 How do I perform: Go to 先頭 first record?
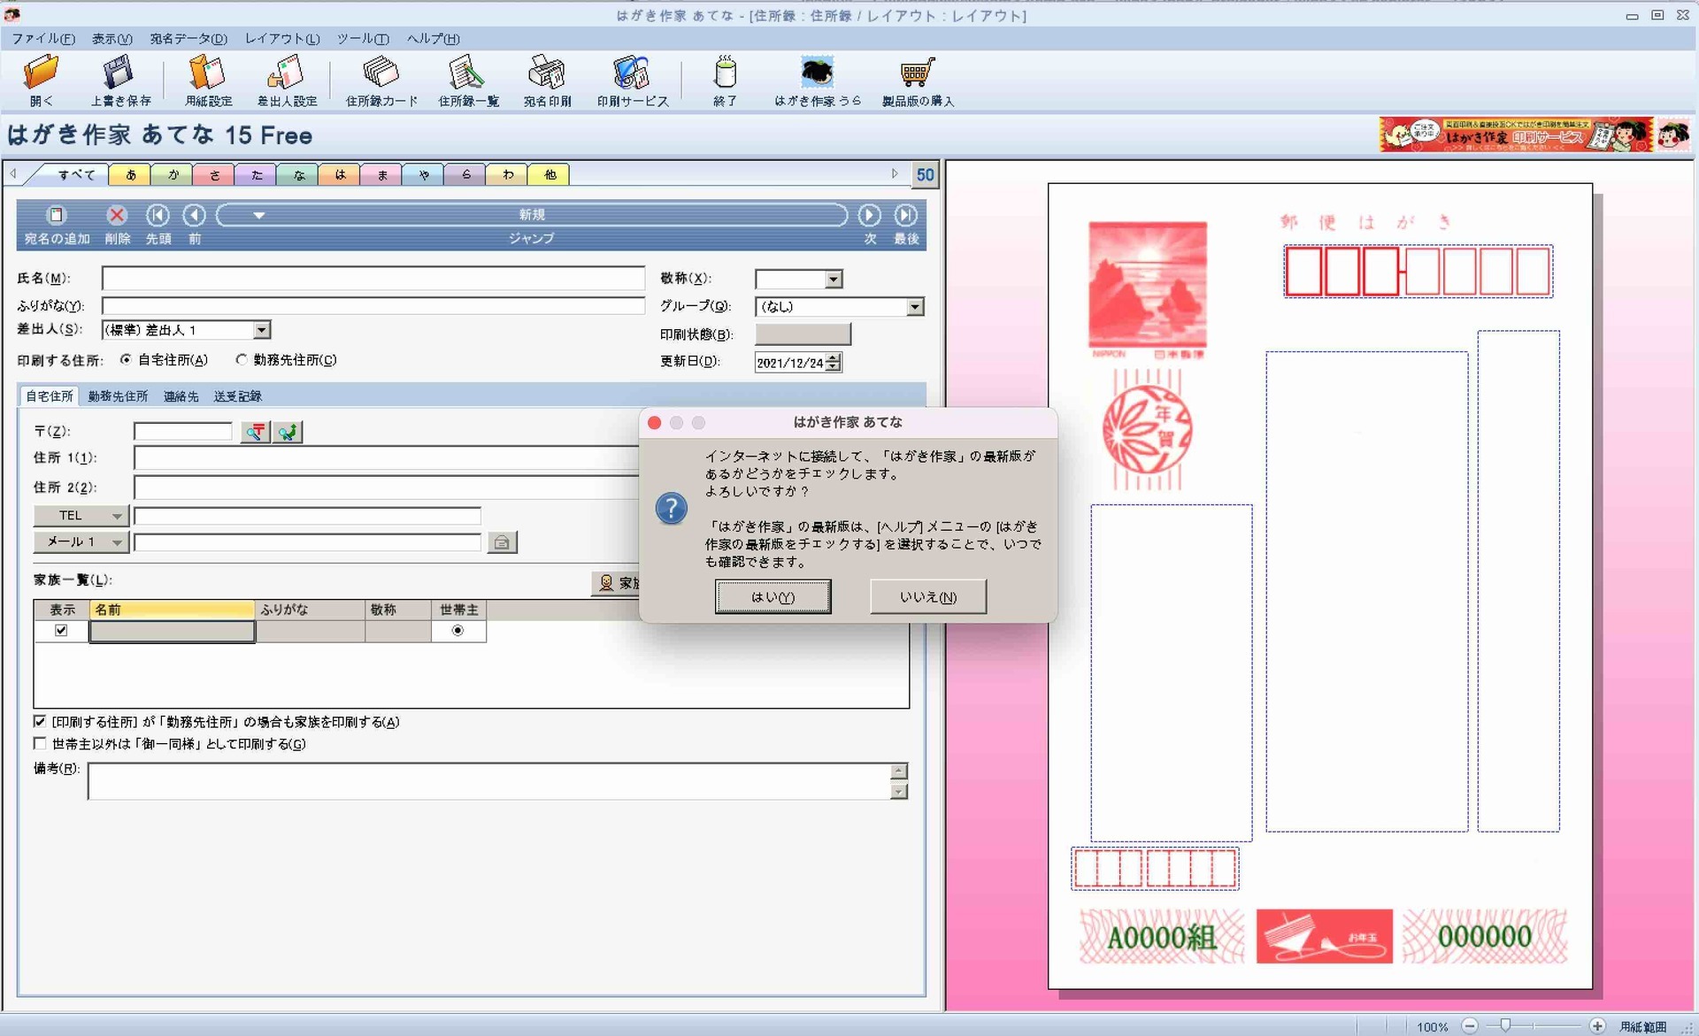tap(158, 225)
